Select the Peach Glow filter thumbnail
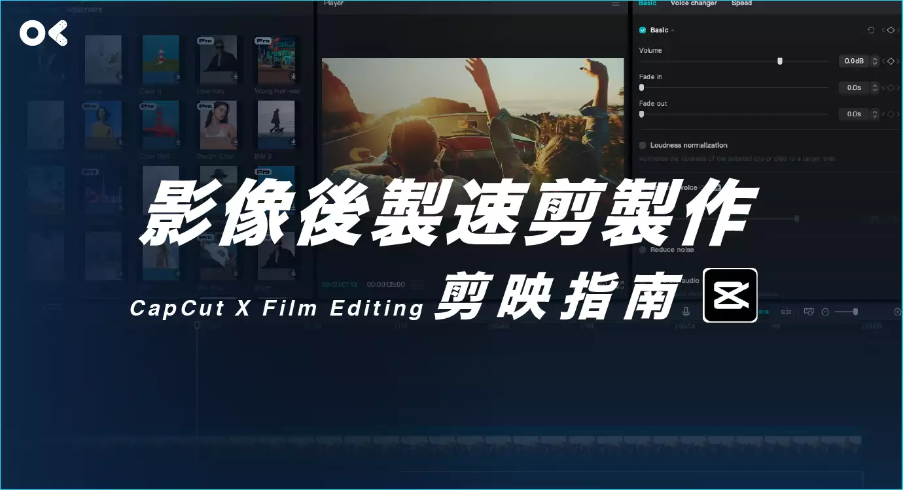Screen dimensions: 903x490 218,125
